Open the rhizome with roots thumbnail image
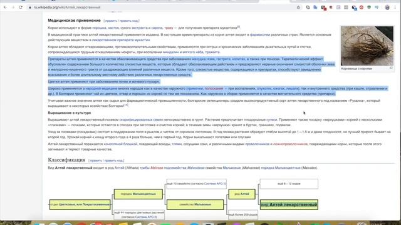The height and width of the screenshot is (225, 401). [x=367, y=46]
